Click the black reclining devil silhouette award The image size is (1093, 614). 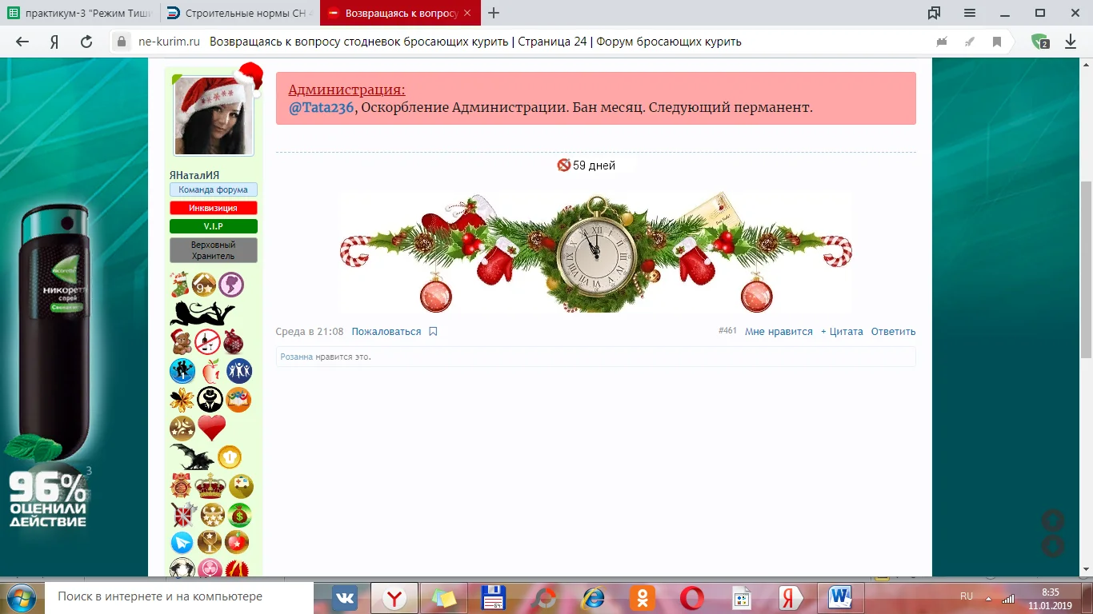coord(202,313)
